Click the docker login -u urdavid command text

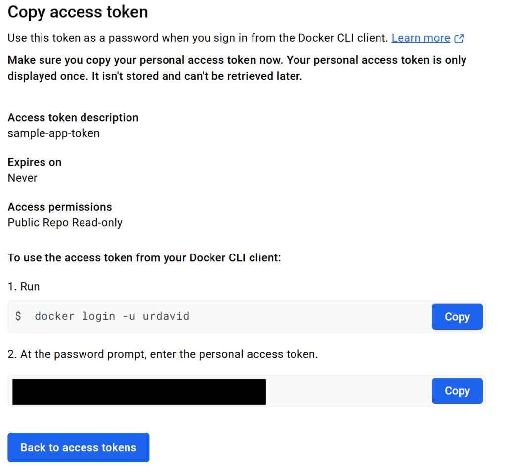112,316
